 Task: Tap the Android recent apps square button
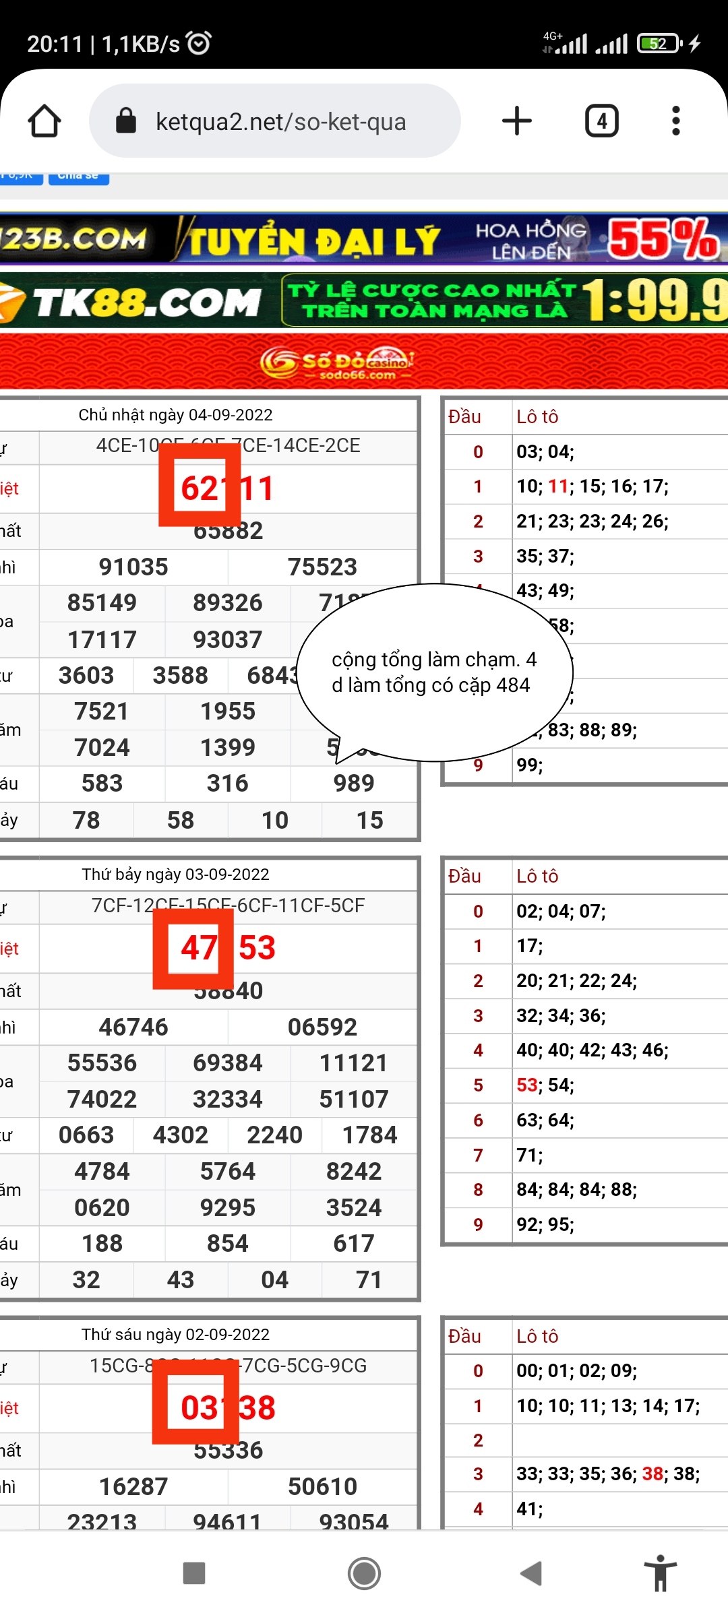coord(194,1573)
